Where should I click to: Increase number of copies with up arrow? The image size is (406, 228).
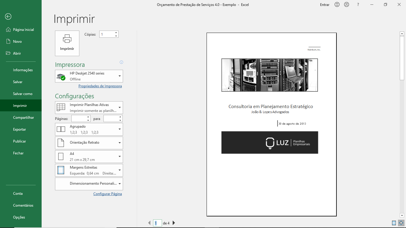click(x=116, y=33)
